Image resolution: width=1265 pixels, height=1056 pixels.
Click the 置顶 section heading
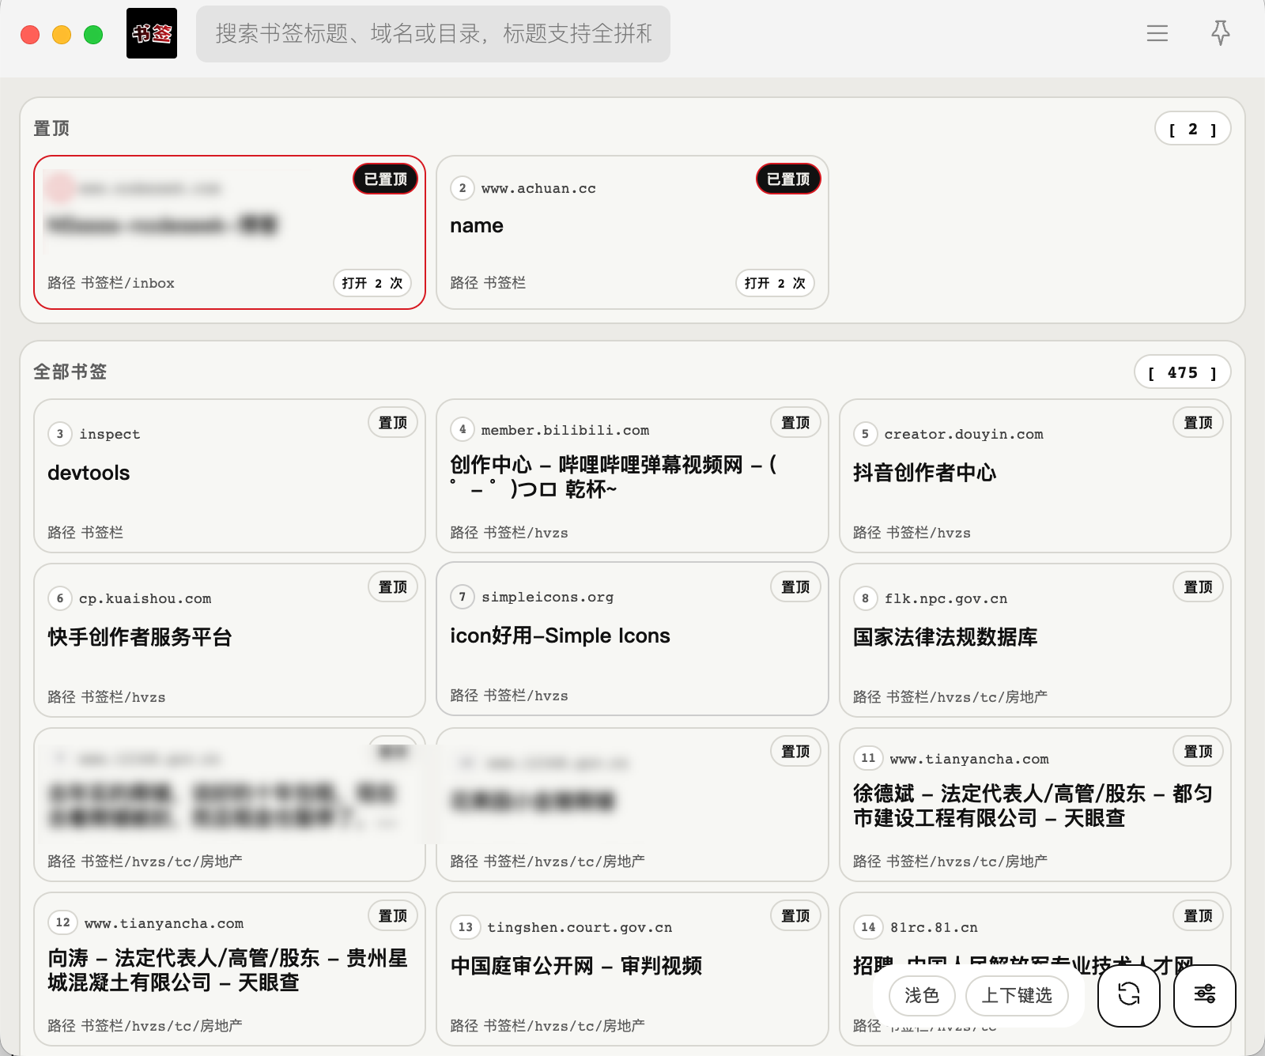tap(51, 128)
